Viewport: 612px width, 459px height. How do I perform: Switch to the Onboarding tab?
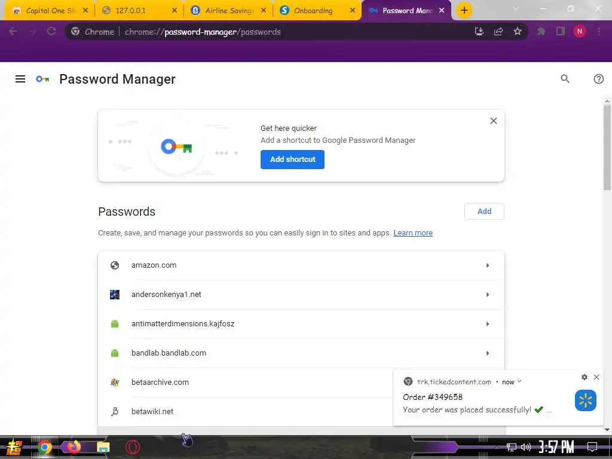pos(317,11)
